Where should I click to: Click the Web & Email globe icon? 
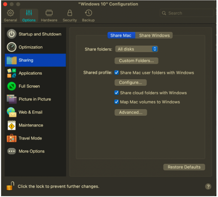click(x=12, y=112)
